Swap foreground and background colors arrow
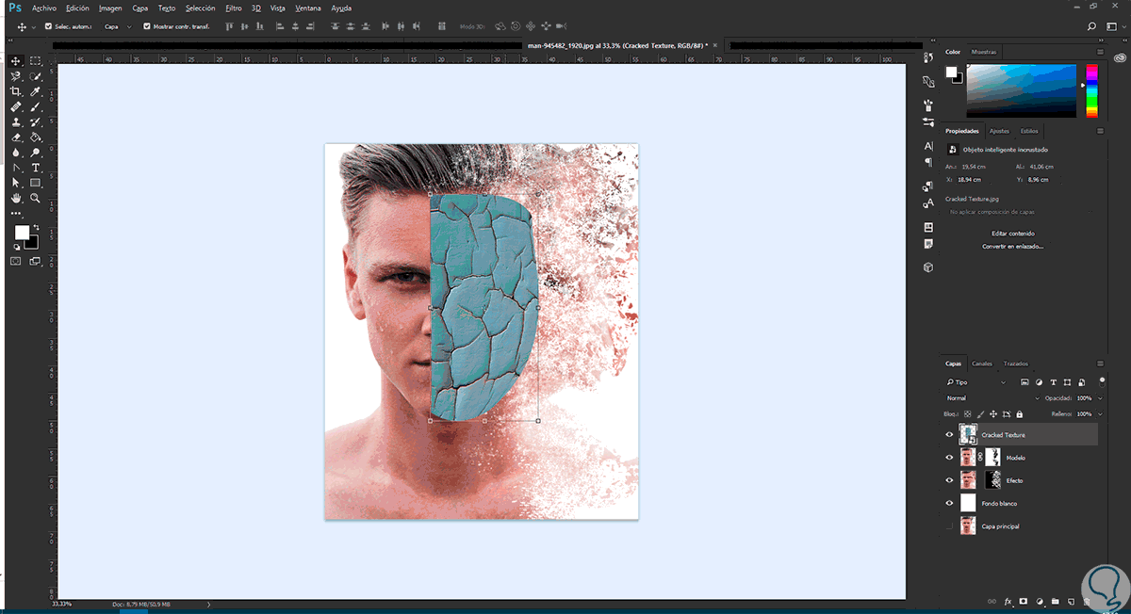Image resolution: width=1131 pixels, height=614 pixels. click(x=36, y=227)
